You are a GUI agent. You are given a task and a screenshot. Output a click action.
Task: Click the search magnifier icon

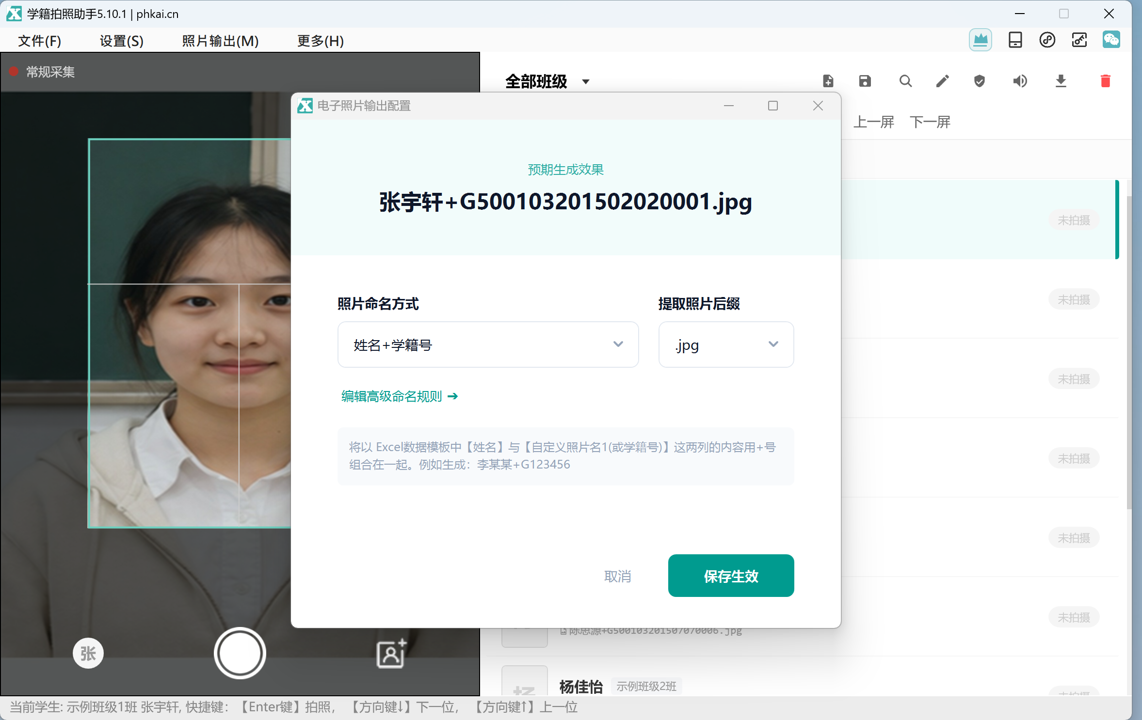905,81
